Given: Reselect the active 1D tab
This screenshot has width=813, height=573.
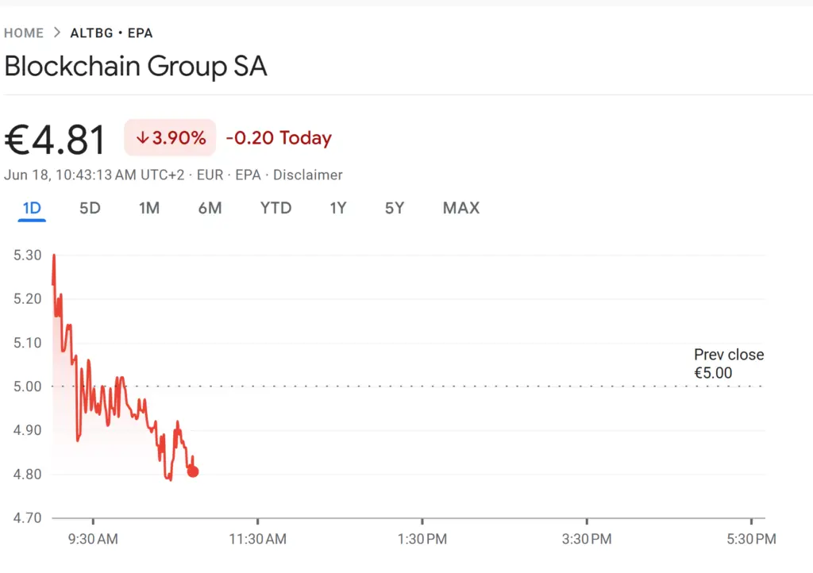Looking at the screenshot, I should (x=32, y=208).
